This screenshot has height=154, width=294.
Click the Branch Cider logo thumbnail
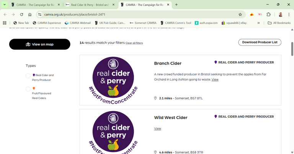113,80
